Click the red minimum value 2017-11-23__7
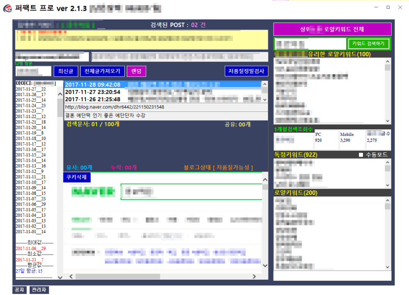409x295 pixels. click(x=30, y=260)
